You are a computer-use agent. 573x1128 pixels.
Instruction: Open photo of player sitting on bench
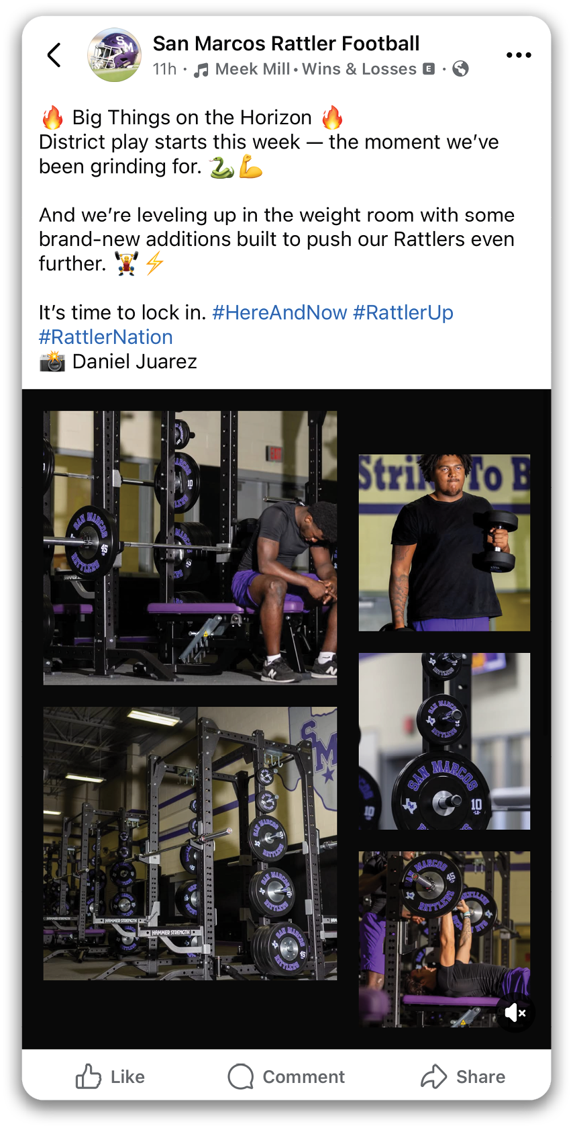(191, 548)
